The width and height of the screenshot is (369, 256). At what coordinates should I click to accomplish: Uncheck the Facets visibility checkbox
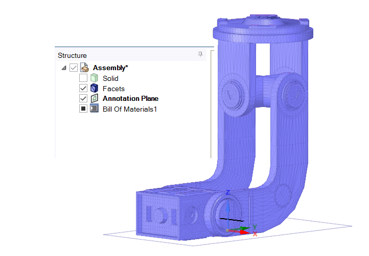(x=83, y=89)
